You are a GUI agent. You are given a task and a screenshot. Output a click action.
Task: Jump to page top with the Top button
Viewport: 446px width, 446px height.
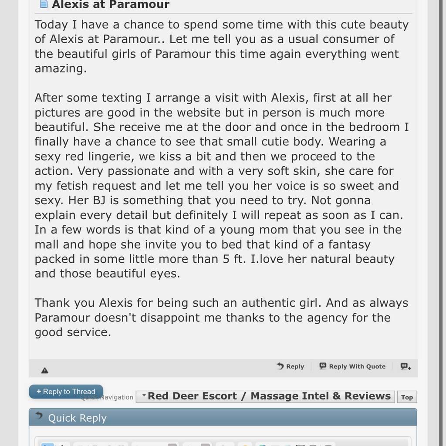[x=407, y=397]
